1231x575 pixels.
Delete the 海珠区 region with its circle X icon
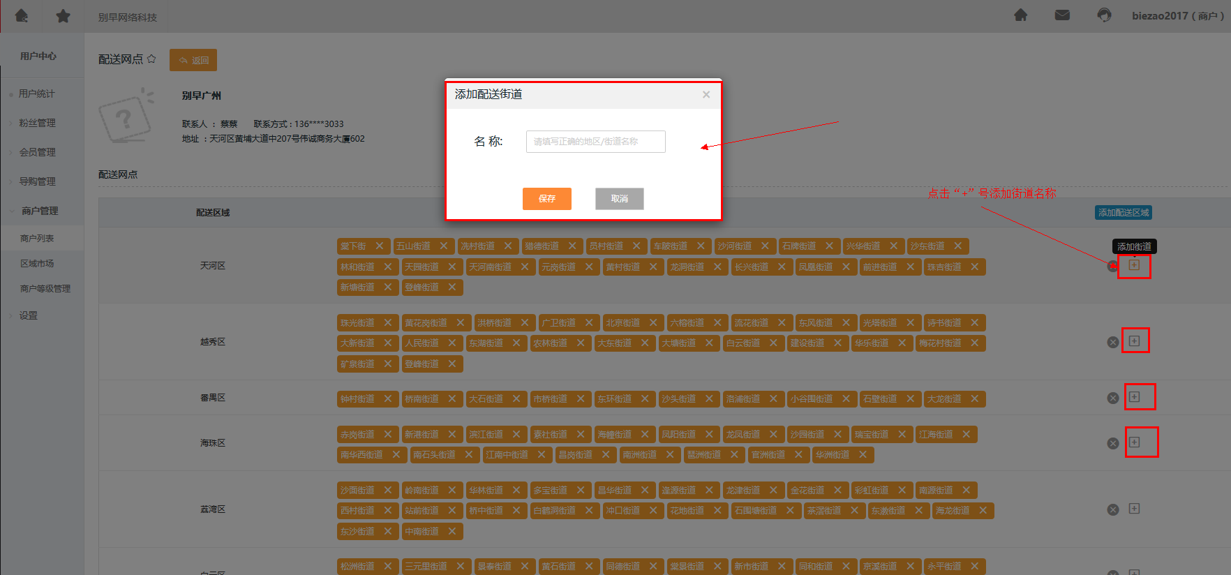click(x=1113, y=443)
